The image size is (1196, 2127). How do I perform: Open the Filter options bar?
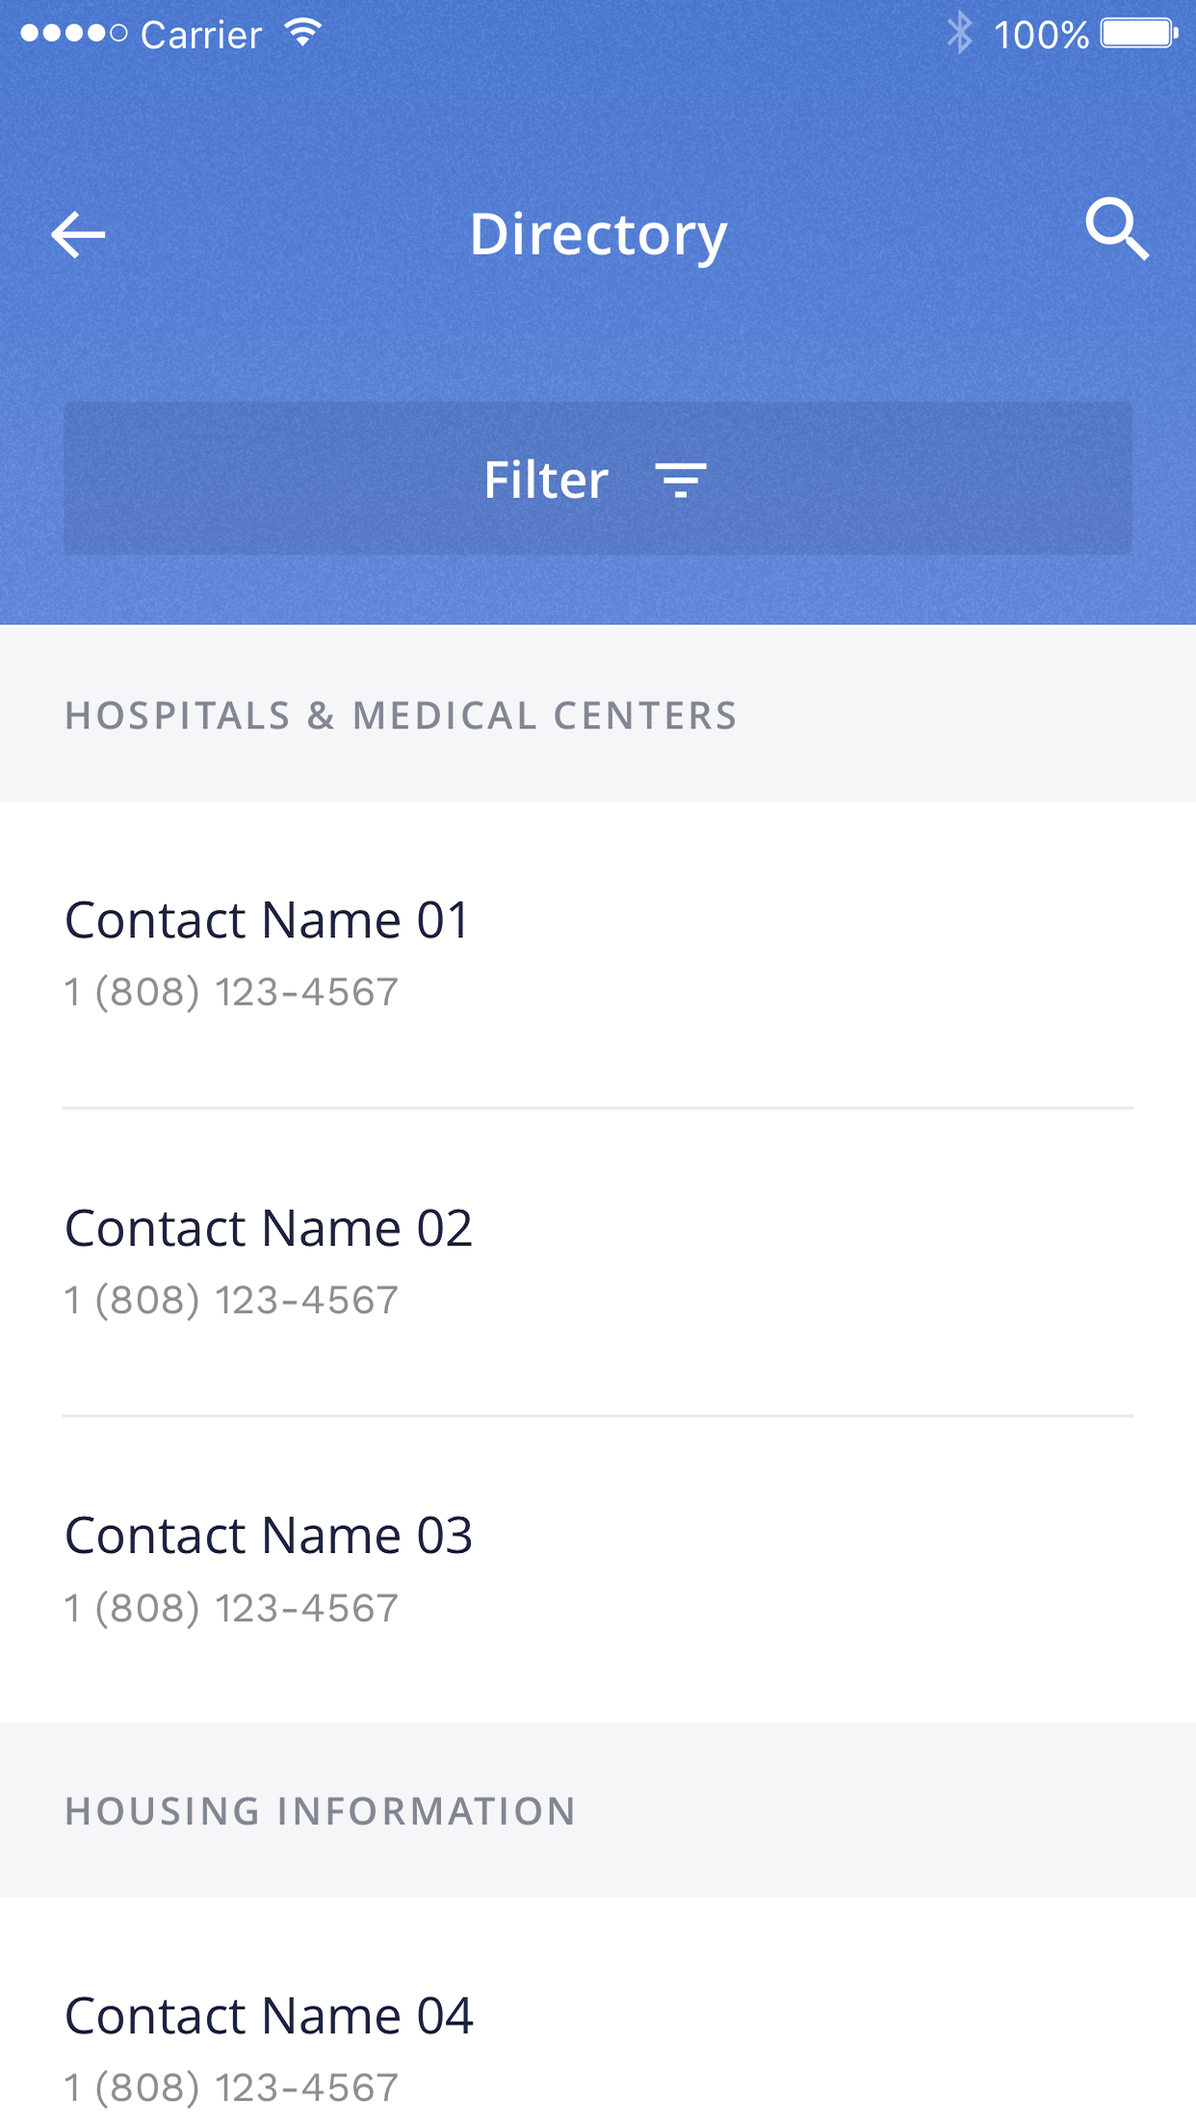pos(598,479)
